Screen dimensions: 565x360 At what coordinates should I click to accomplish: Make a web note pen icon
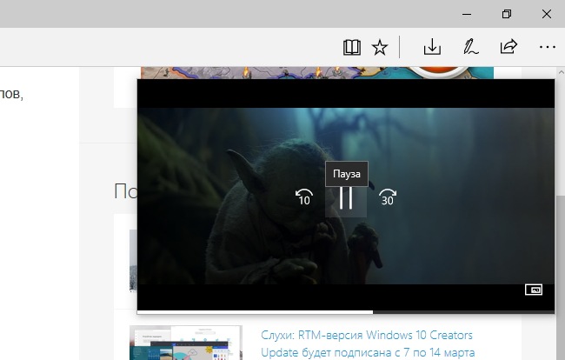click(470, 47)
